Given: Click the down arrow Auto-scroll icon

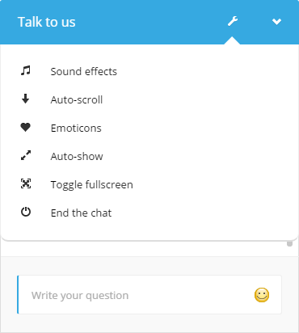Looking at the screenshot, I should click(x=26, y=99).
